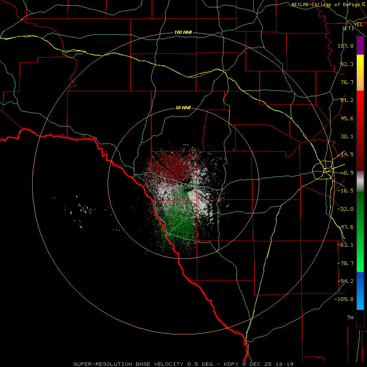Click the KDFX station identifier in caption

pyautogui.click(x=231, y=364)
